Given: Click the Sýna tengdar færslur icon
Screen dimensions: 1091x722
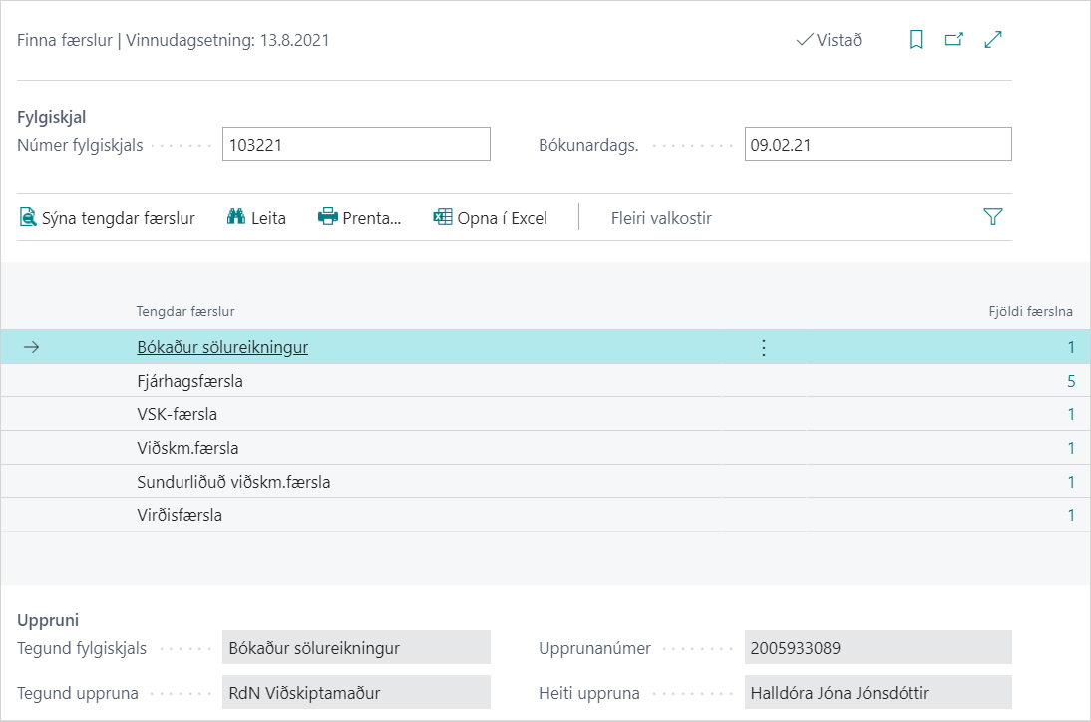Looking at the screenshot, I should click(x=28, y=217).
